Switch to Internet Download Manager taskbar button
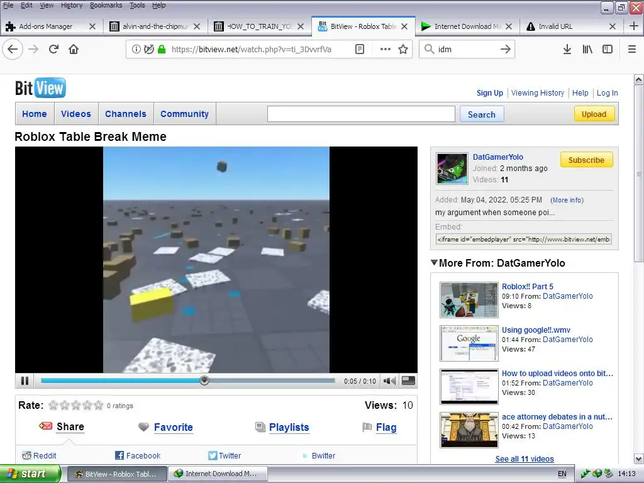 [218, 474]
